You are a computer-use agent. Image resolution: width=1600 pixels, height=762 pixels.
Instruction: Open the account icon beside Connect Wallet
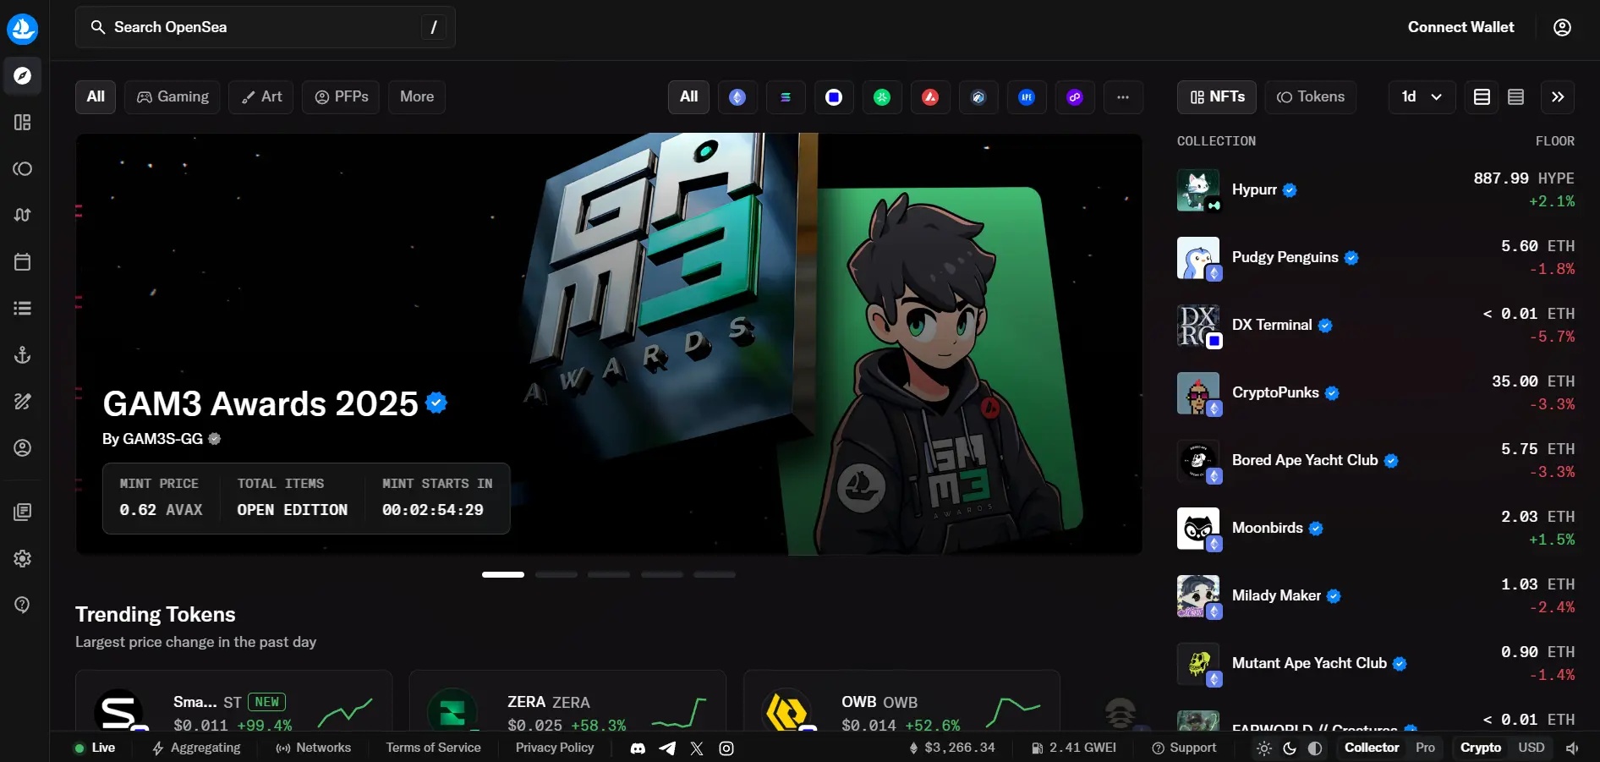point(1562,27)
